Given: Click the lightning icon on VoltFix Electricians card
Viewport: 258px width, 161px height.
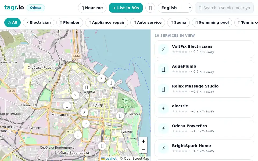Looking at the screenshot, I should tap(163, 49).
